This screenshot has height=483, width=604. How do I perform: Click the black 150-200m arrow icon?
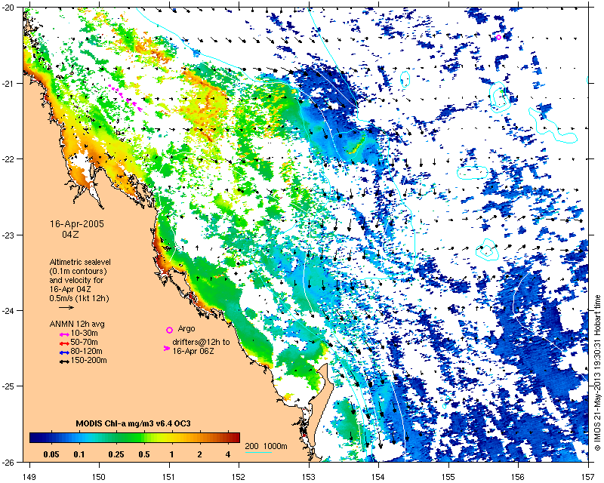(64, 361)
